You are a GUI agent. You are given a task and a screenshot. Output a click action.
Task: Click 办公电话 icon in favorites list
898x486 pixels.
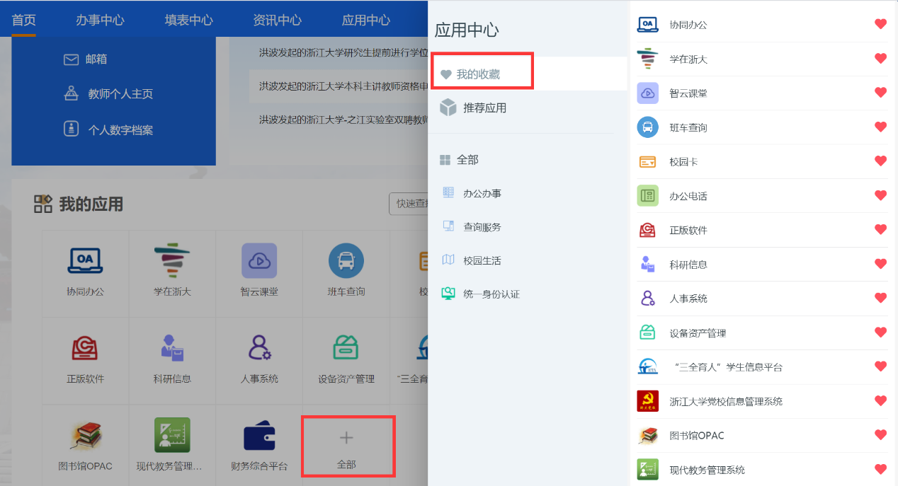pyautogui.click(x=648, y=196)
